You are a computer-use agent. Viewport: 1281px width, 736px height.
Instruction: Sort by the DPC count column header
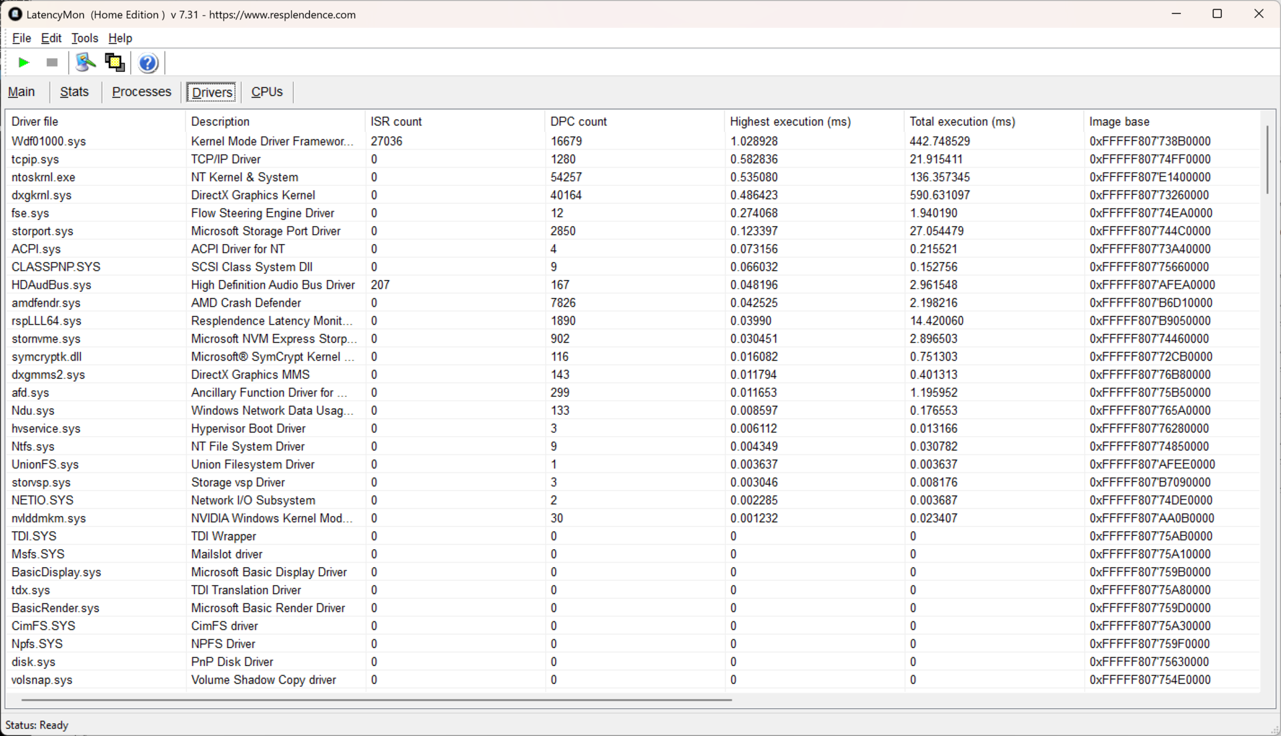coord(578,121)
